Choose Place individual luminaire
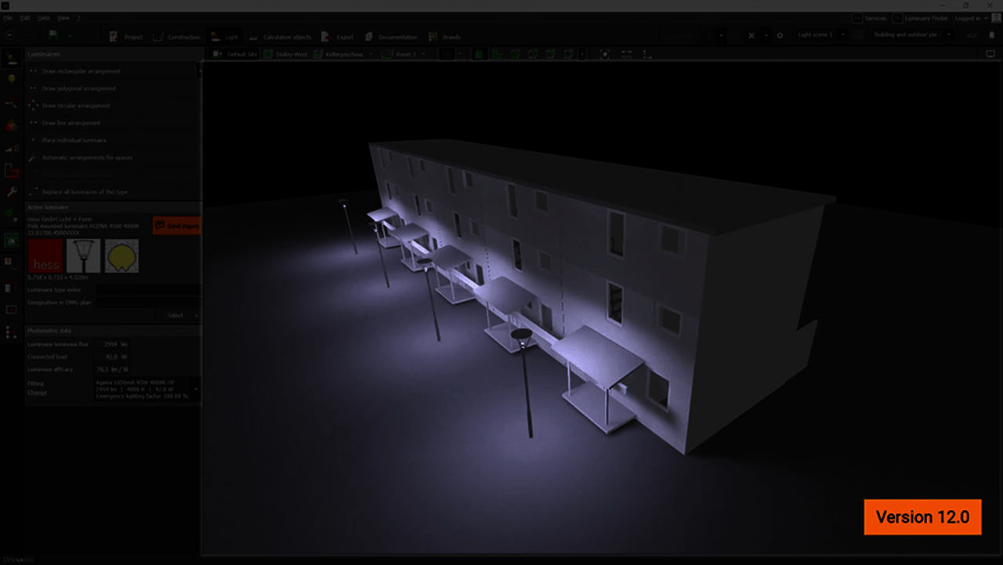 point(74,140)
